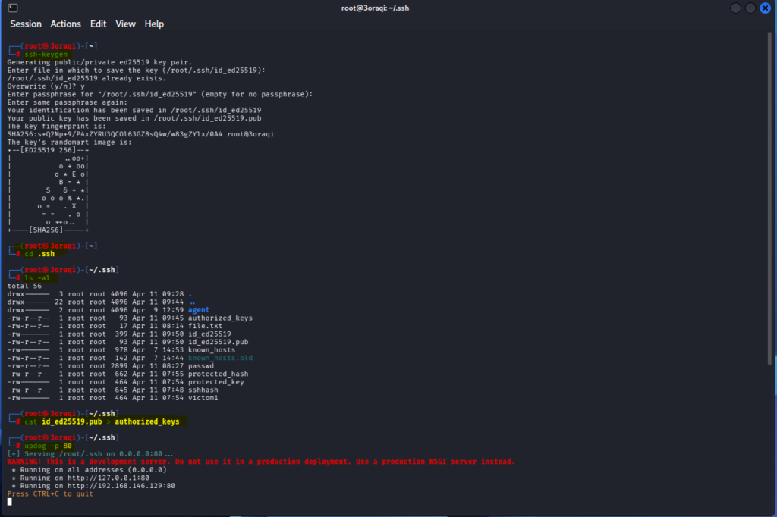The height and width of the screenshot is (517, 777).
Task: Click the known_hosts.old file name
Action: [x=220, y=358]
